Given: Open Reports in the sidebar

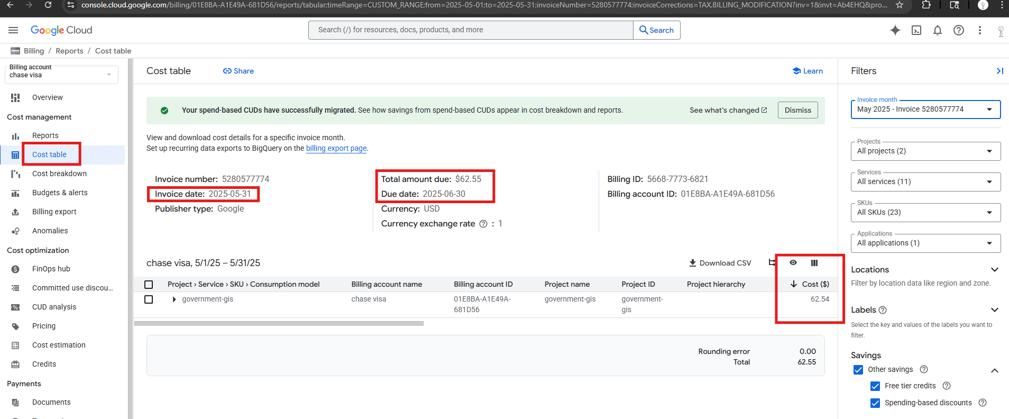Looking at the screenshot, I should [x=45, y=135].
